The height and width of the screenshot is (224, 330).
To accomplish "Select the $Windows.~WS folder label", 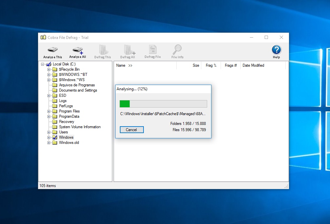I will (x=72, y=80).
